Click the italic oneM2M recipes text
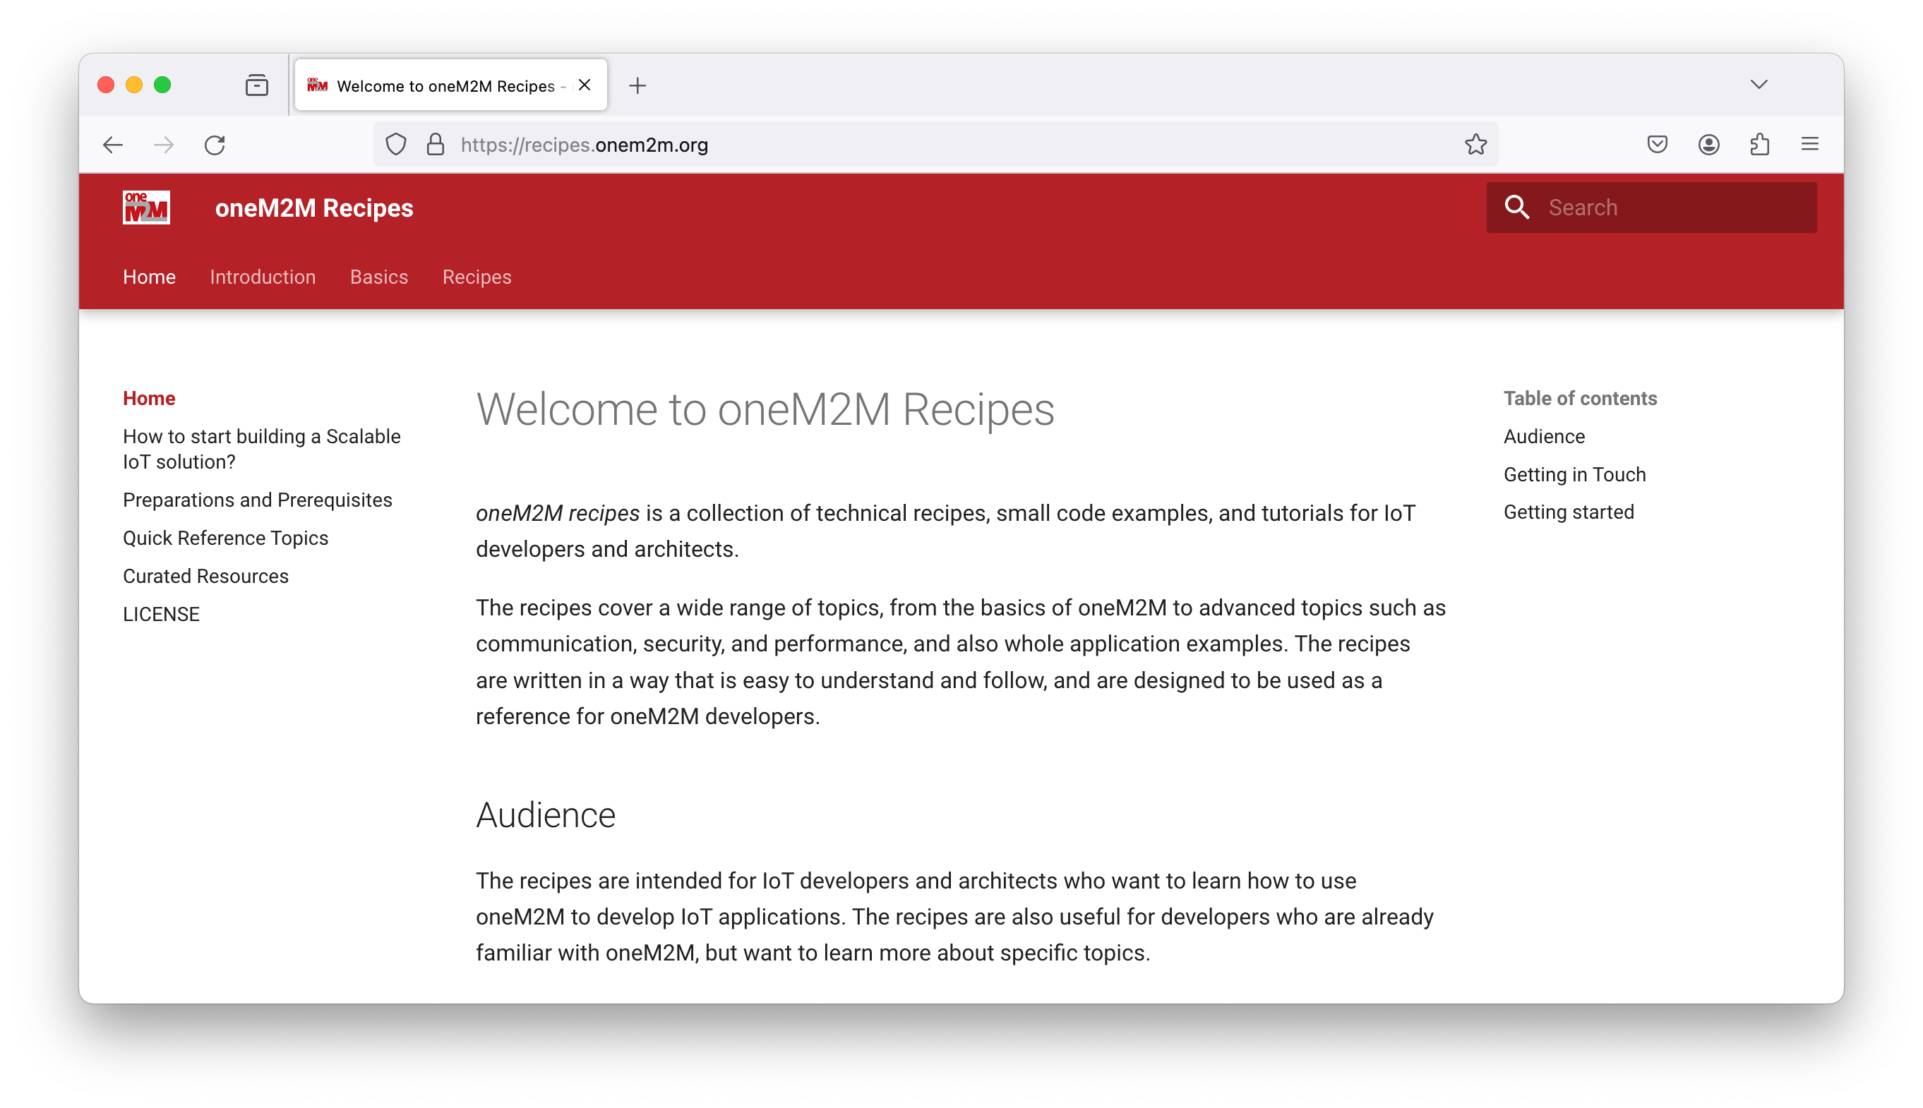The image size is (1923, 1108). tap(558, 513)
